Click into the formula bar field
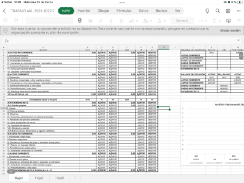 coord(123,41)
